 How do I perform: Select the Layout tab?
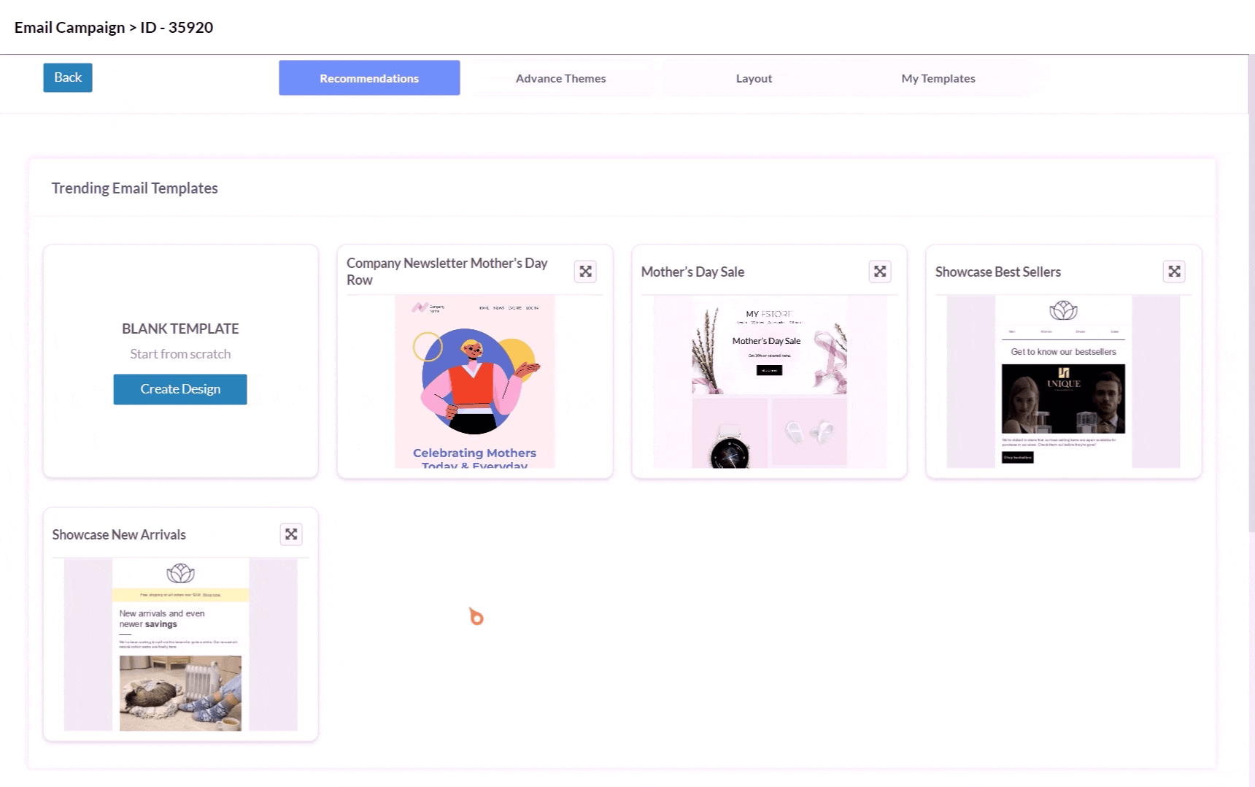pyautogui.click(x=754, y=78)
